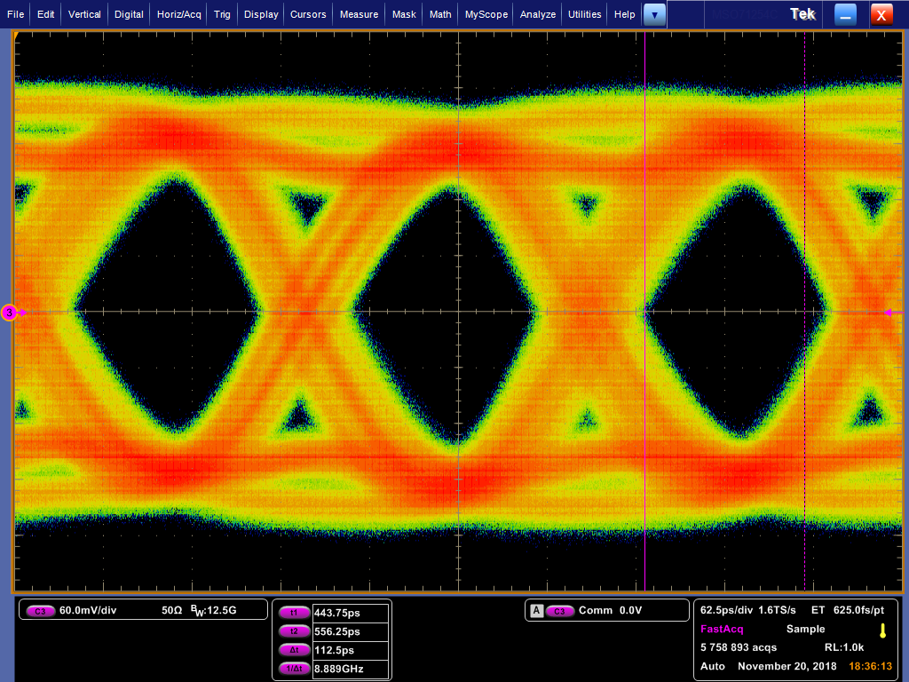The width and height of the screenshot is (909, 682).
Task: Click the 18:36:13 time readout
Action: [x=870, y=666]
